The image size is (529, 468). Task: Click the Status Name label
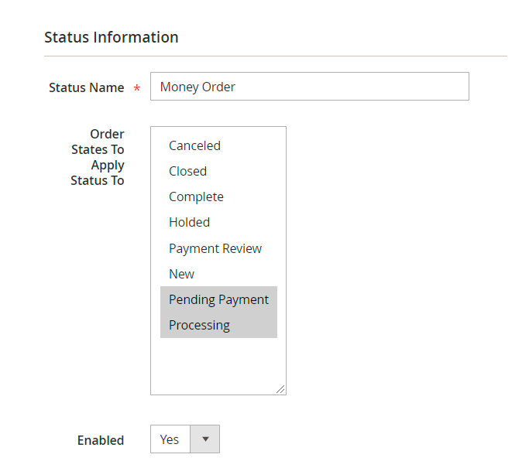pyautogui.click(x=86, y=87)
